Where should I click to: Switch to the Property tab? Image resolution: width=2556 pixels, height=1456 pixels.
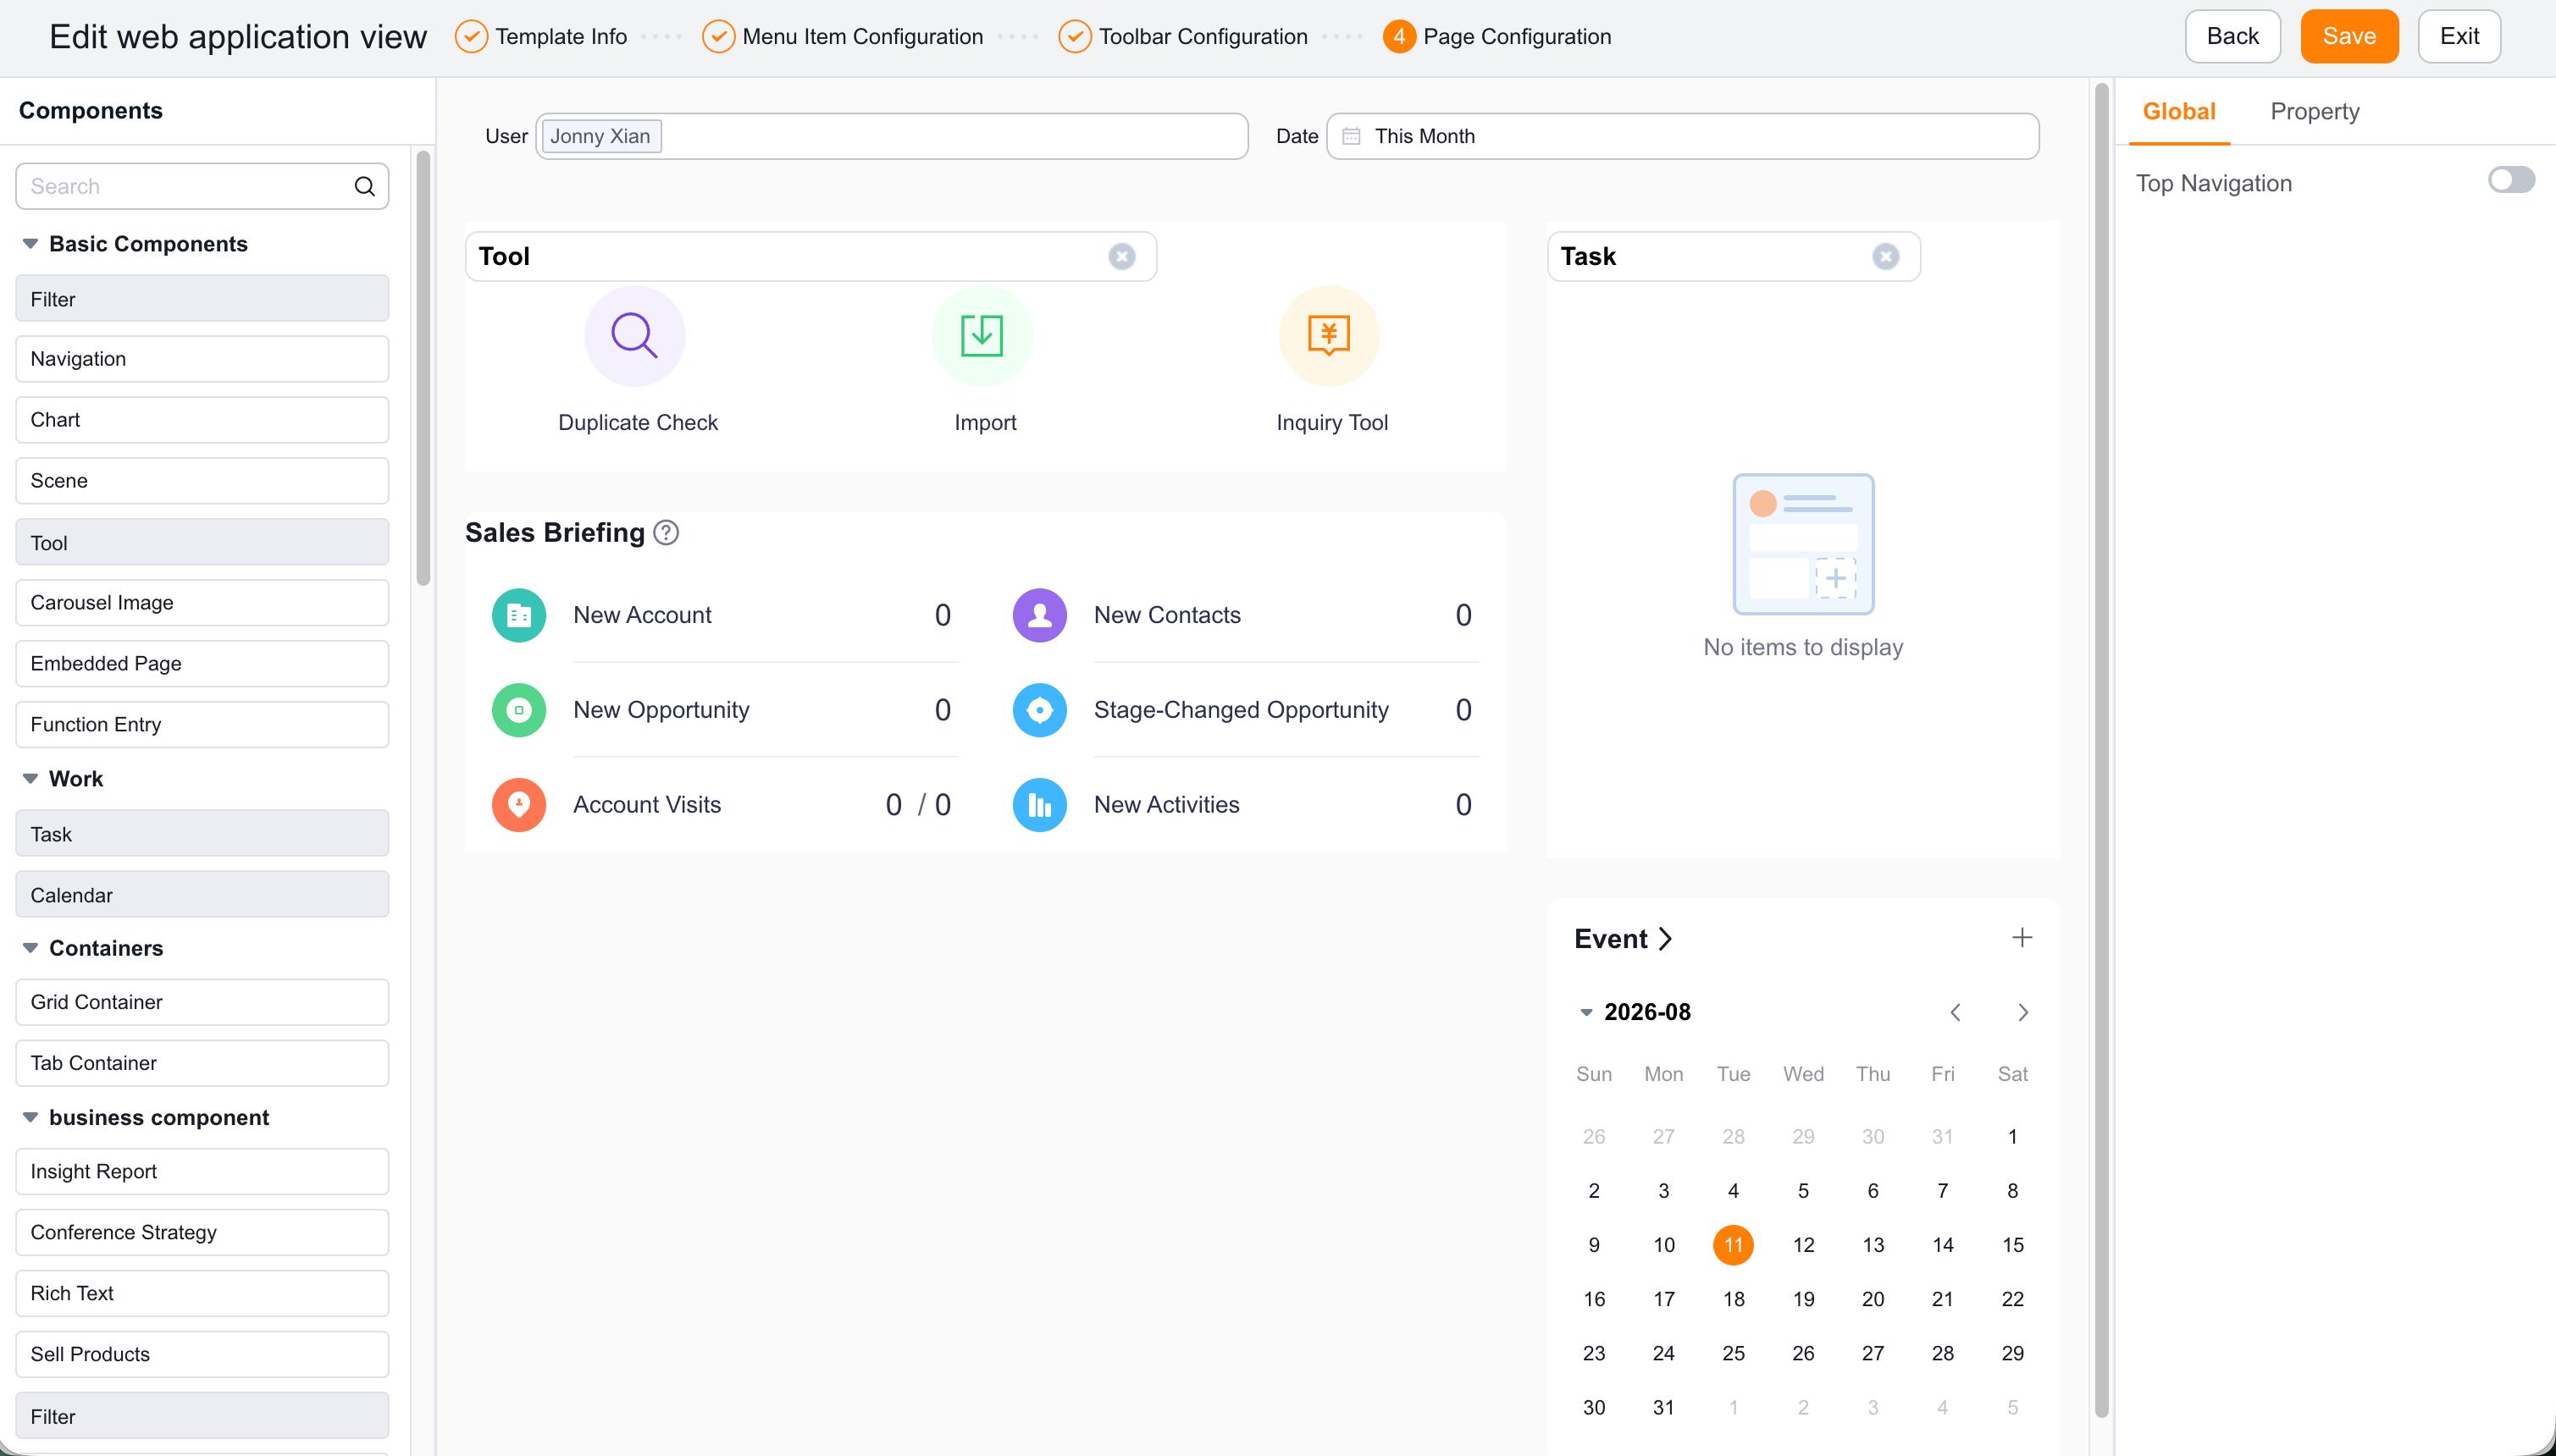click(x=2314, y=112)
